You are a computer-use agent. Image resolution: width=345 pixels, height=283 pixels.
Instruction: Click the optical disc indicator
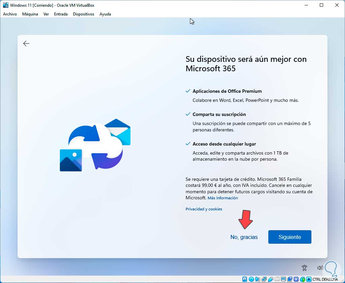[251, 279]
